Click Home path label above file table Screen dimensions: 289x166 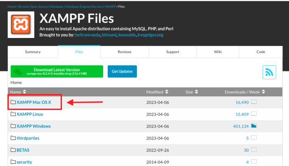click(x=16, y=83)
